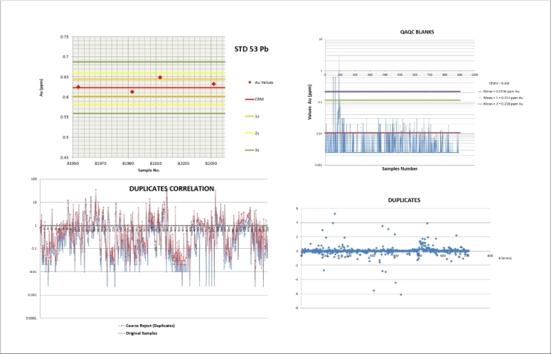Click the "Mean = 0.0106 ppm Au" legend entry
551x354 pixels.
coord(498,91)
